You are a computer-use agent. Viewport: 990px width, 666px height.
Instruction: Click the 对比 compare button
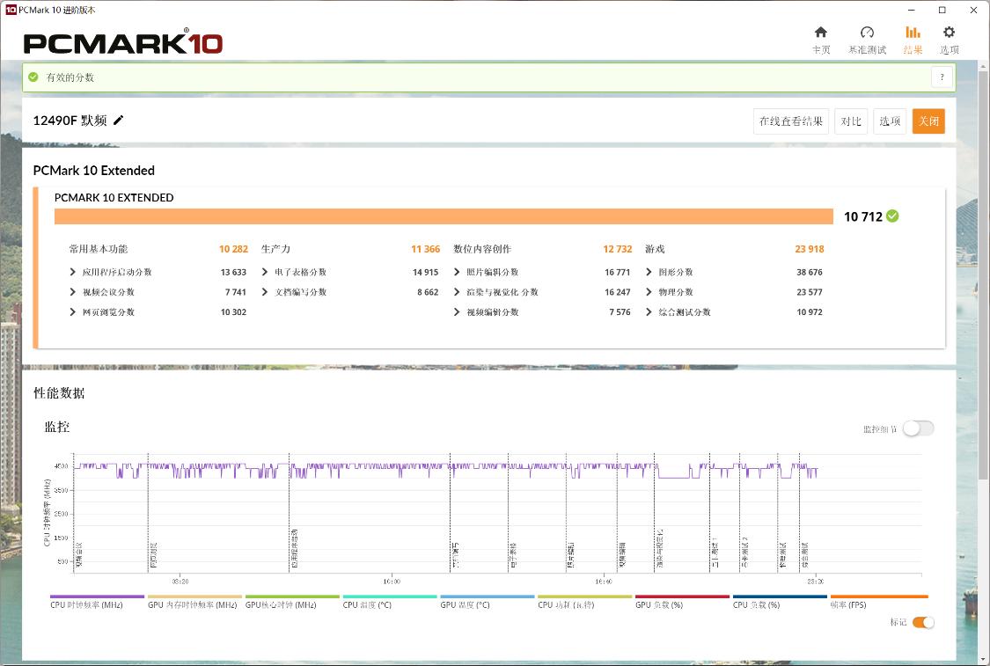click(850, 121)
